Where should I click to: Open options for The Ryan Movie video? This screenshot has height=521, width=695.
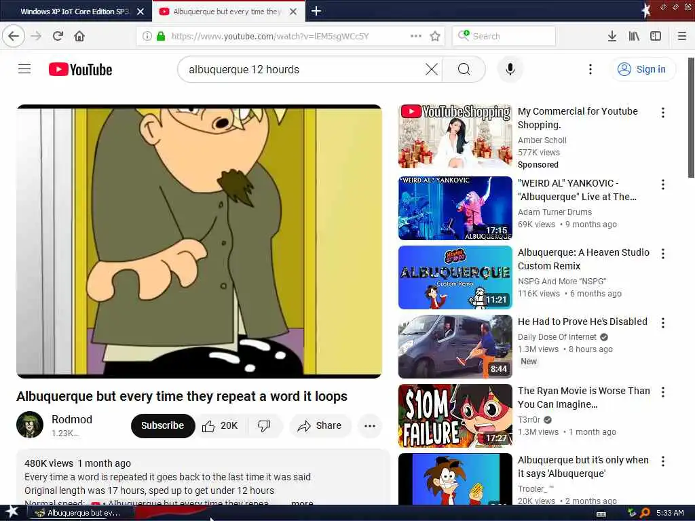(662, 391)
